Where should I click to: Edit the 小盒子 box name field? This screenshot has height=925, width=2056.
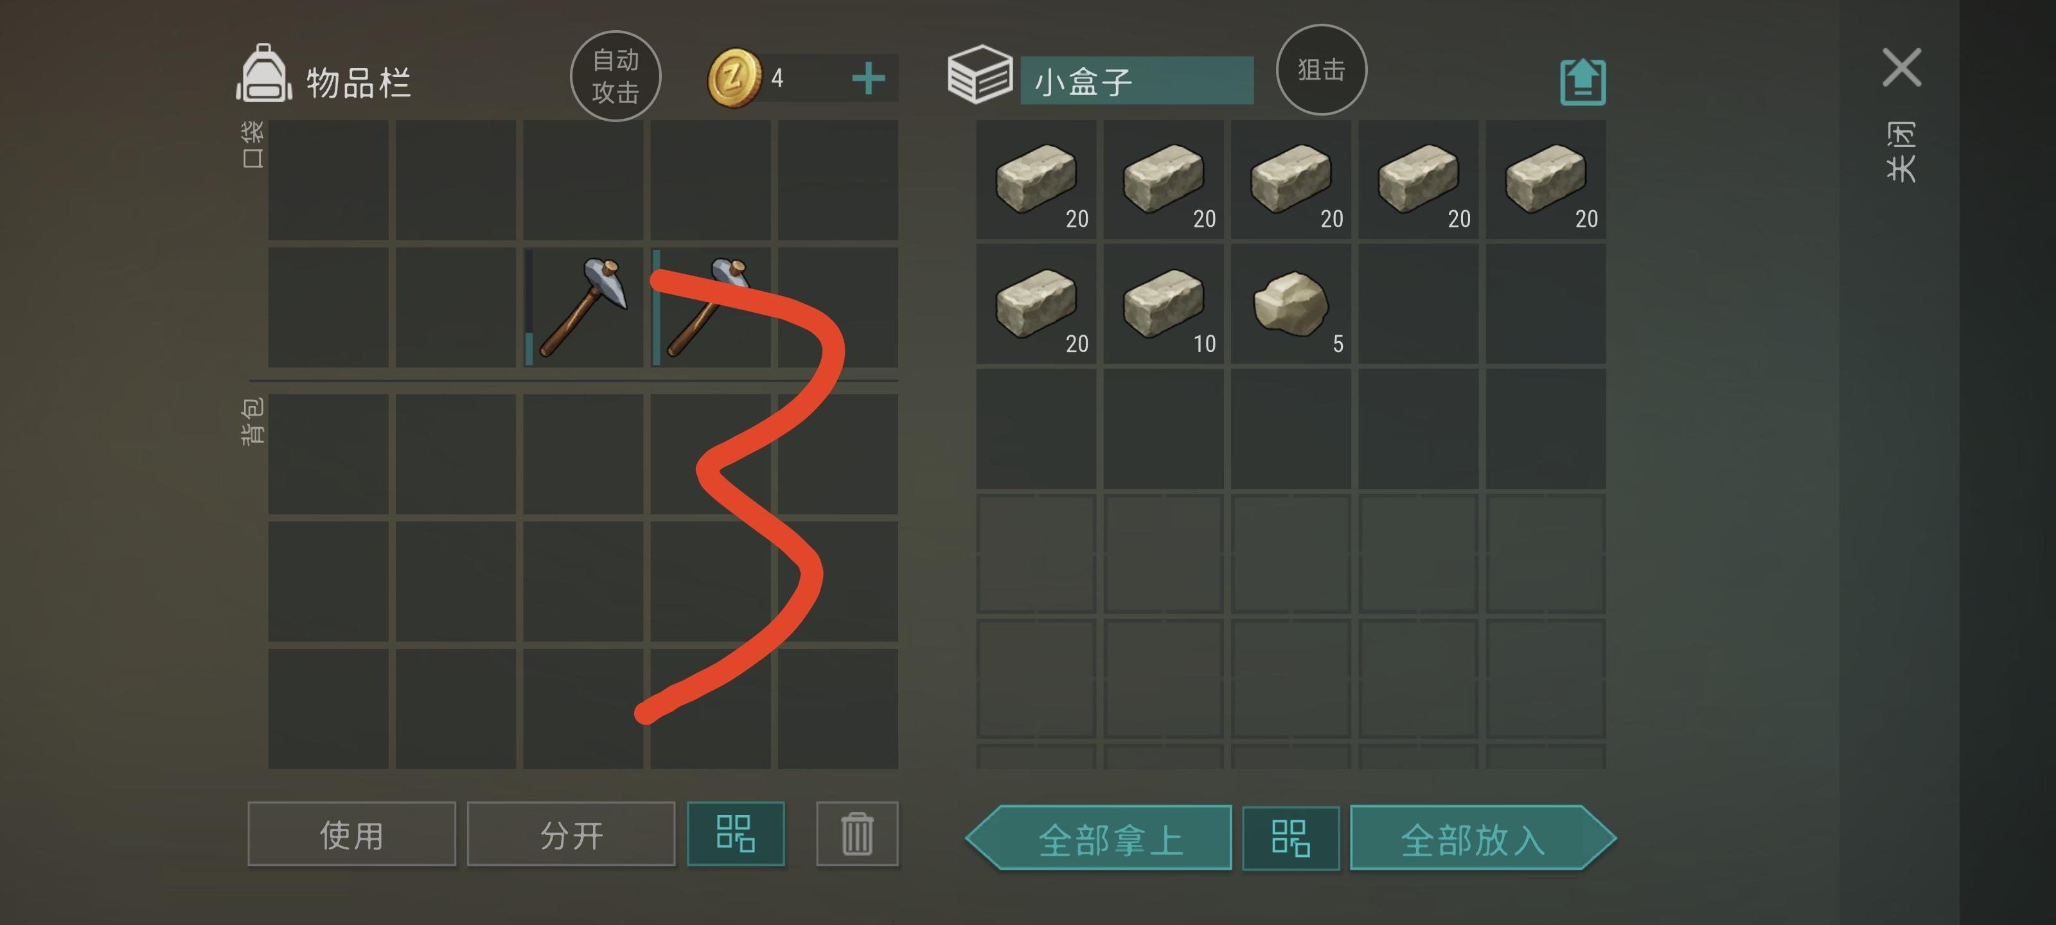pyautogui.click(x=1137, y=80)
